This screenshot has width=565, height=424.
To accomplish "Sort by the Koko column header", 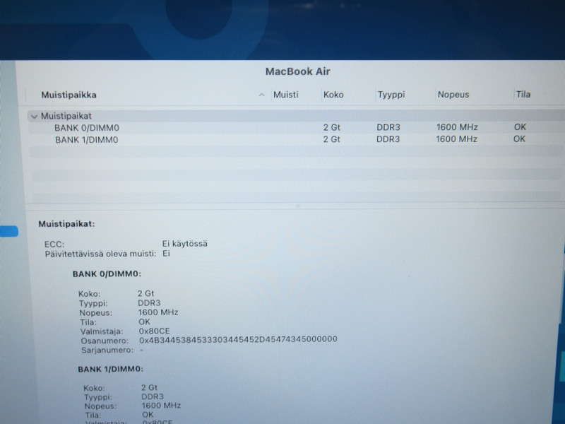I will (333, 95).
